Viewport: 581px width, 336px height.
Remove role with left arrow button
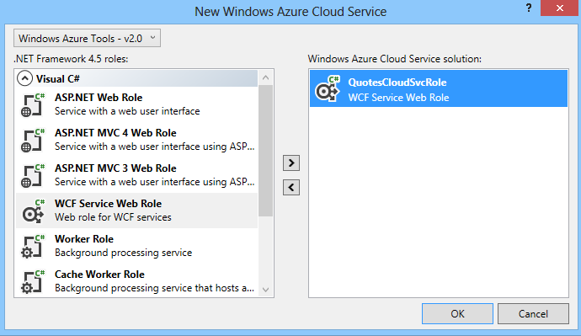tap(291, 188)
